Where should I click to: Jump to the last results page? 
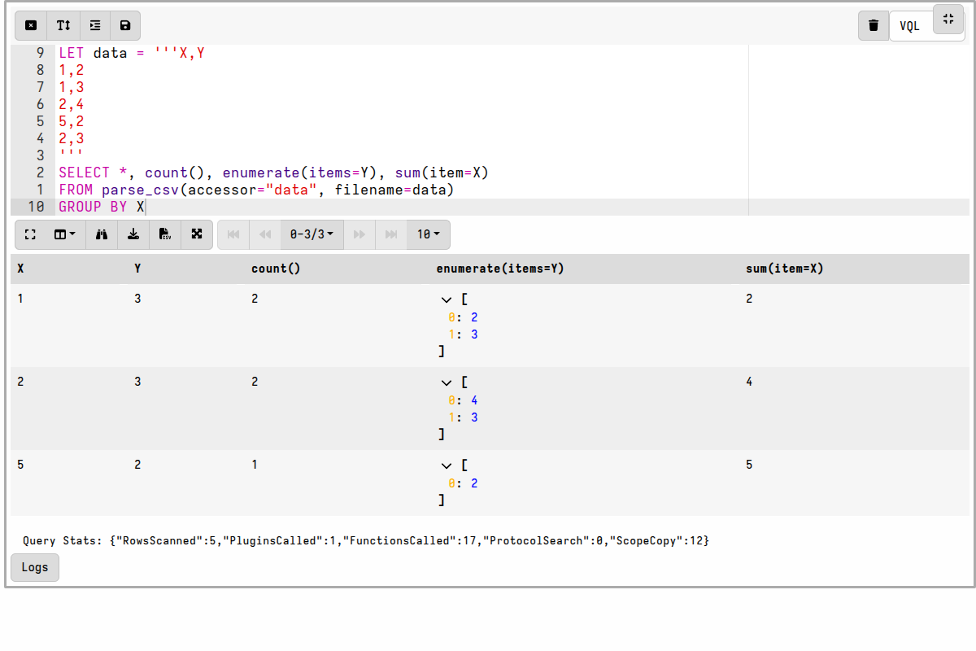390,234
